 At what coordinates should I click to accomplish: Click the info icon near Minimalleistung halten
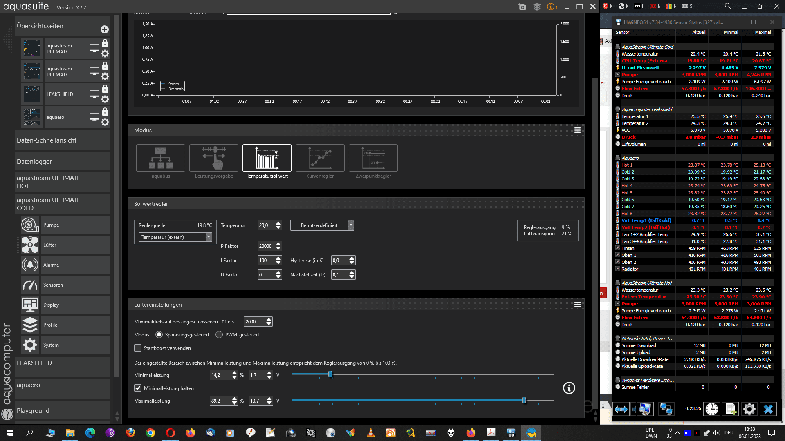click(x=569, y=388)
